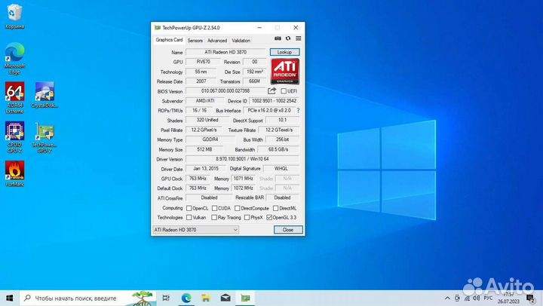Click the Technology value 55 nm
This screenshot has width=543, height=306.
point(201,72)
